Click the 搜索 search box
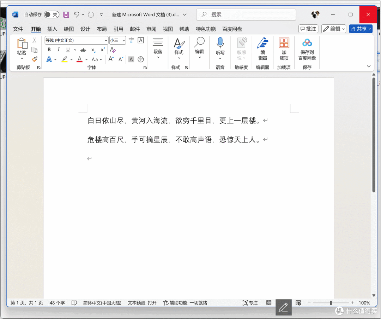381x319 pixels. coord(246,14)
